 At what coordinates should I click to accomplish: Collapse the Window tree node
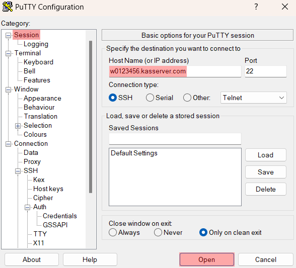8,90
